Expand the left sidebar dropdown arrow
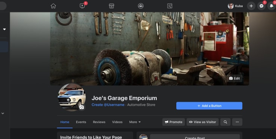The image size is (276, 139). click(4, 29)
